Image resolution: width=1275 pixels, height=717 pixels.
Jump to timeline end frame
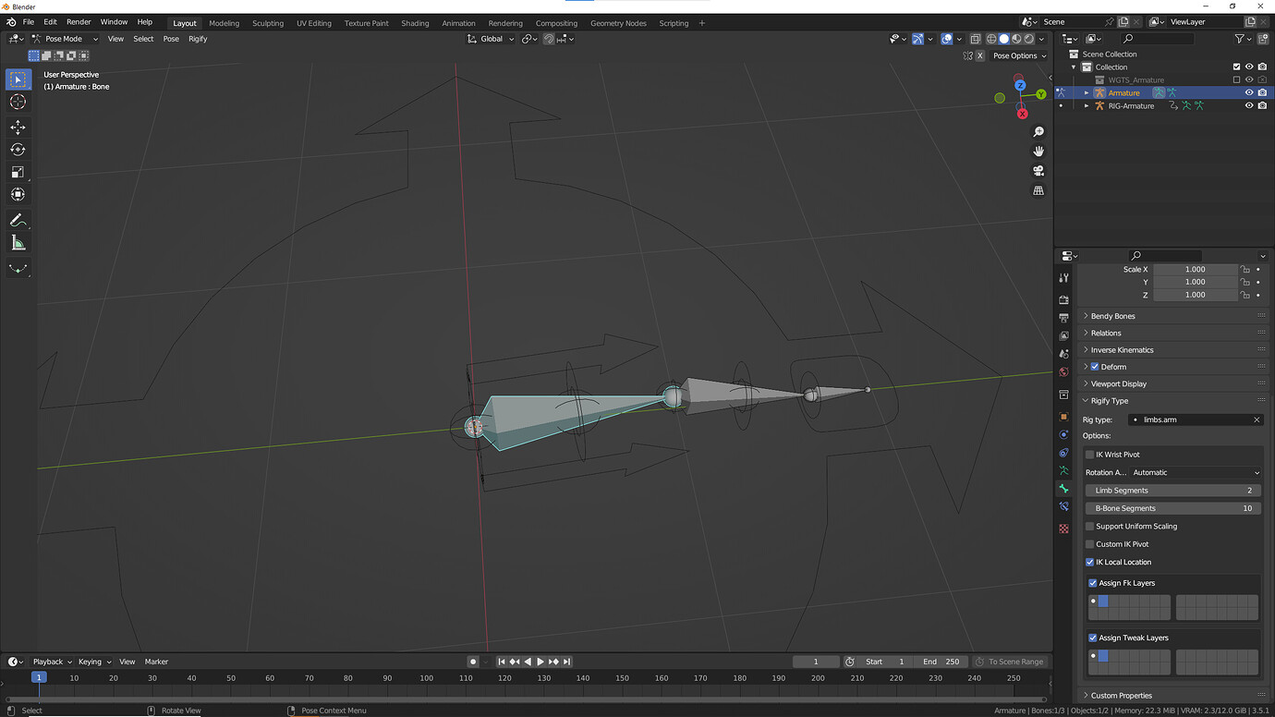tap(566, 662)
